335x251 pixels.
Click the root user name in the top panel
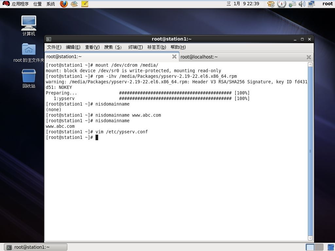(x=327, y=4)
